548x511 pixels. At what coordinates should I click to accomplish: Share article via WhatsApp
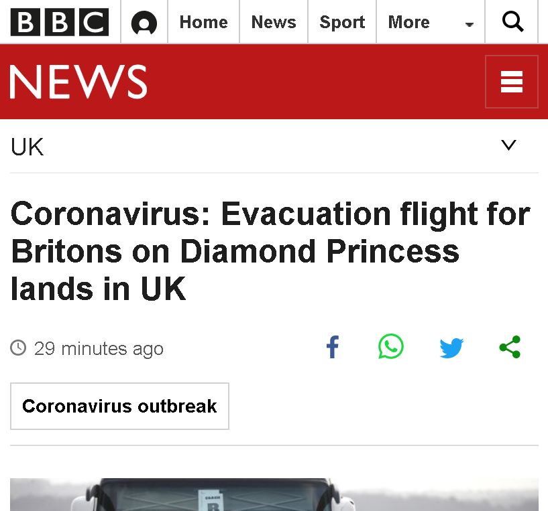(x=391, y=347)
